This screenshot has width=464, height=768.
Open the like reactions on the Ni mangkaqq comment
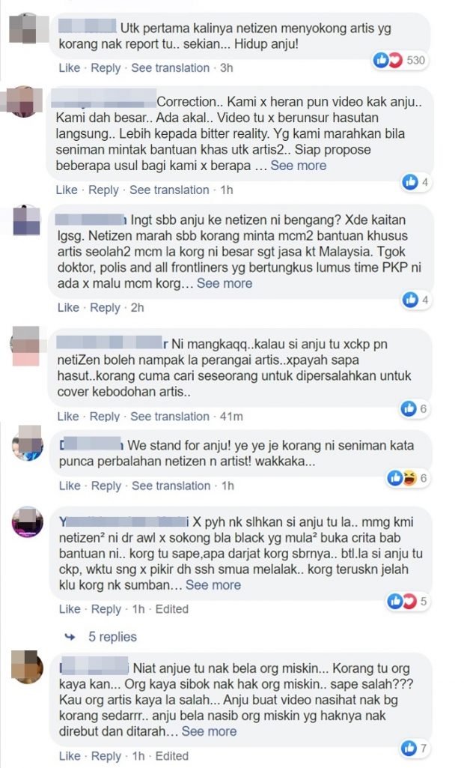tap(409, 408)
